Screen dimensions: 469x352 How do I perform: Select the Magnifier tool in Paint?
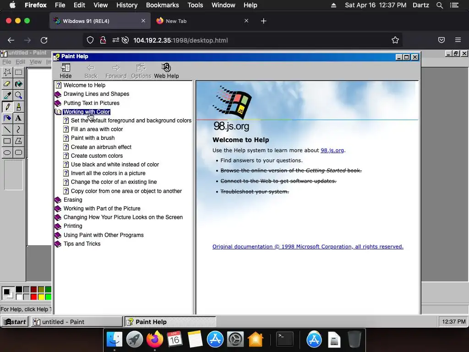pyautogui.click(x=18, y=95)
